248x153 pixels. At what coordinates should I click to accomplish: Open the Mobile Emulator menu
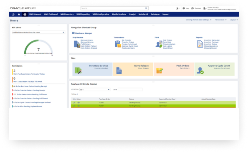click(119, 14)
